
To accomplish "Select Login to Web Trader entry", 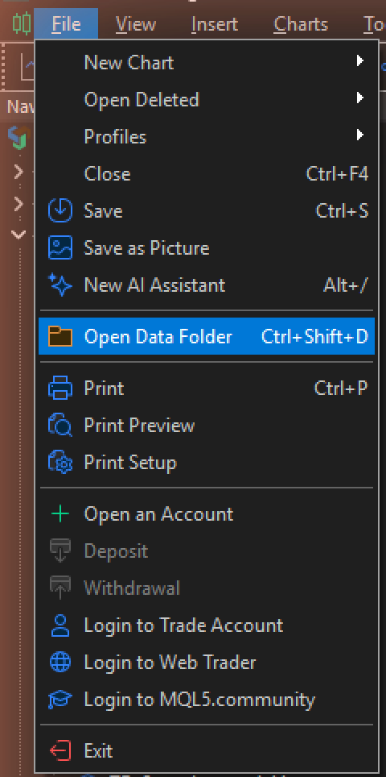I will (207, 663).
